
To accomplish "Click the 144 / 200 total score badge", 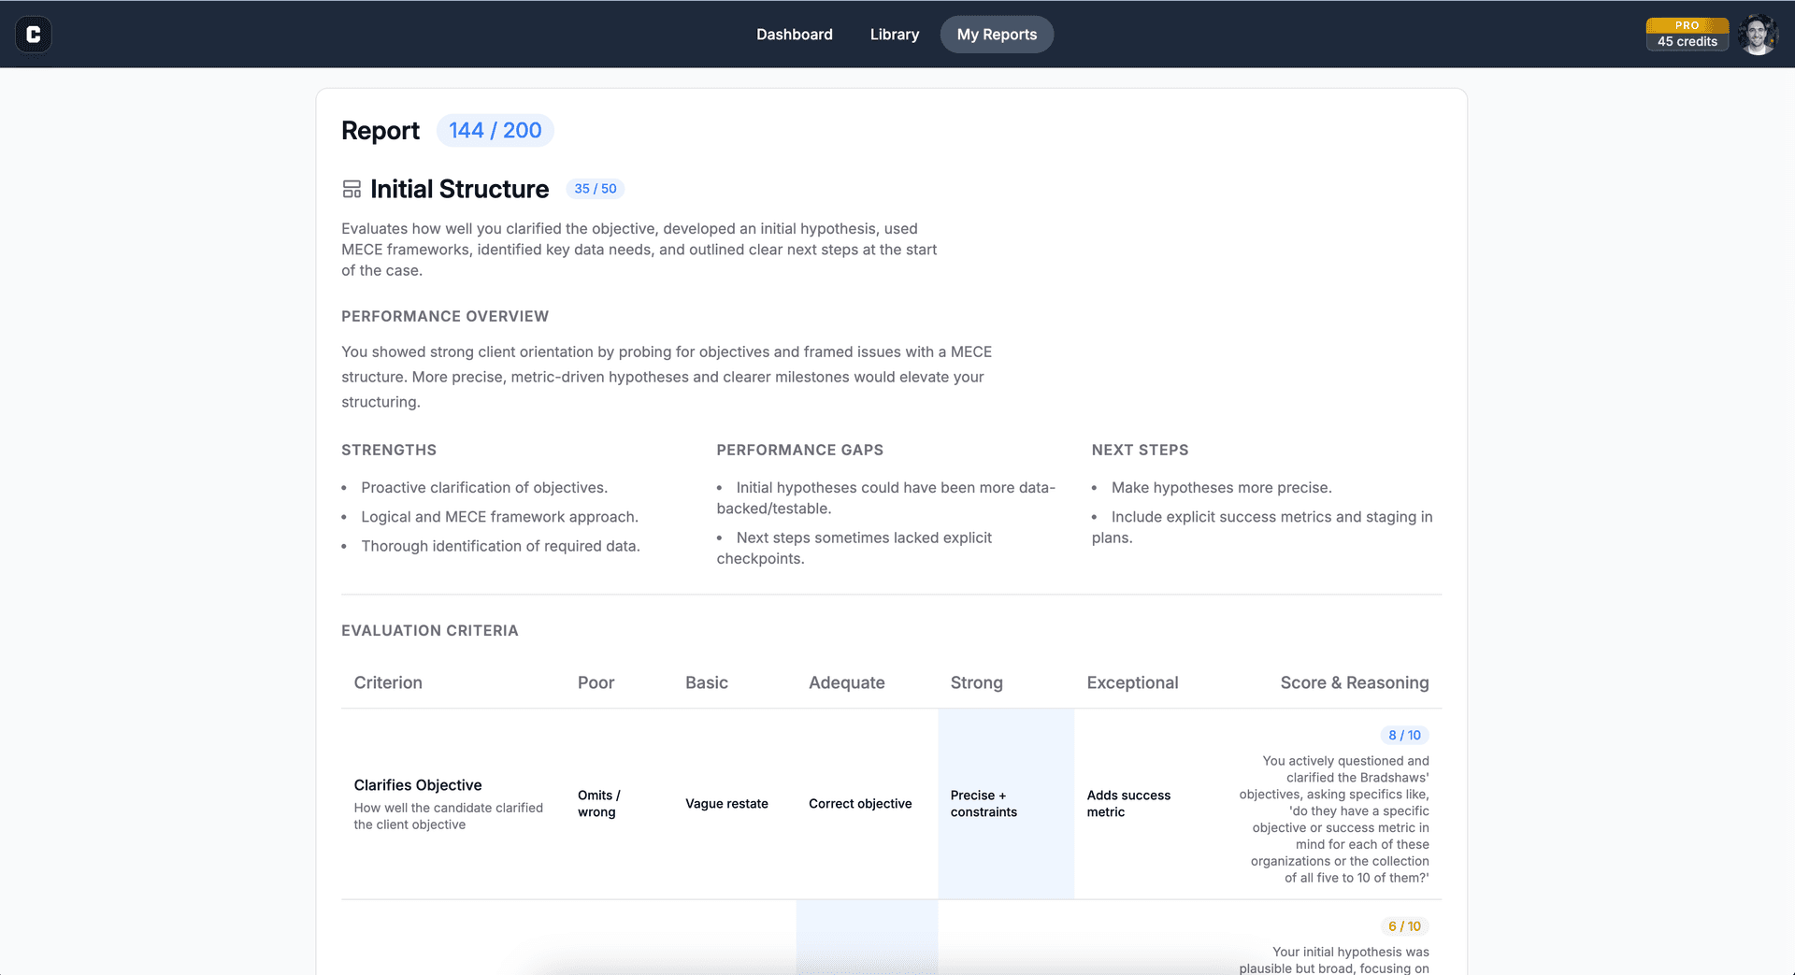I will point(495,131).
